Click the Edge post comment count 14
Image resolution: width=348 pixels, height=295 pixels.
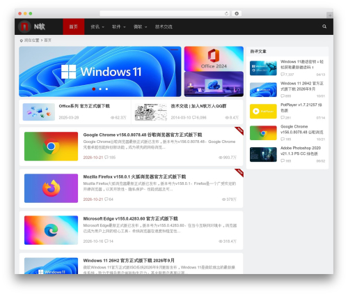(x=109, y=241)
